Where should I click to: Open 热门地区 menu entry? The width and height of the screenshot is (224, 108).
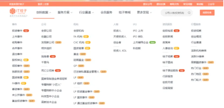(196, 74)
